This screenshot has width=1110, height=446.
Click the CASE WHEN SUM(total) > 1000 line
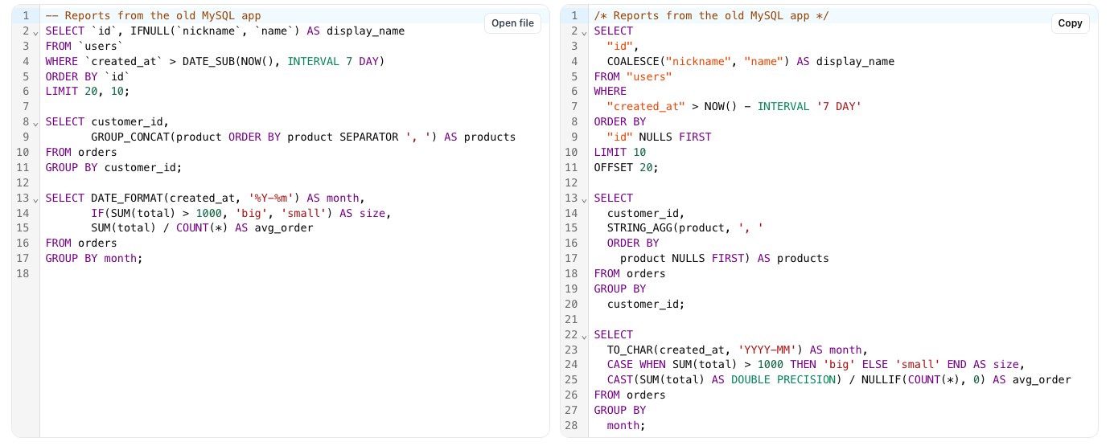click(815, 365)
